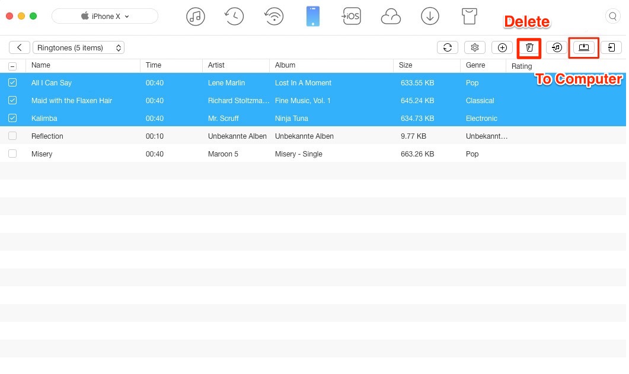Uncheck Maid with the Flaxen Hair checkbox
The height and width of the screenshot is (374, 629).
(x=12, y=100)
